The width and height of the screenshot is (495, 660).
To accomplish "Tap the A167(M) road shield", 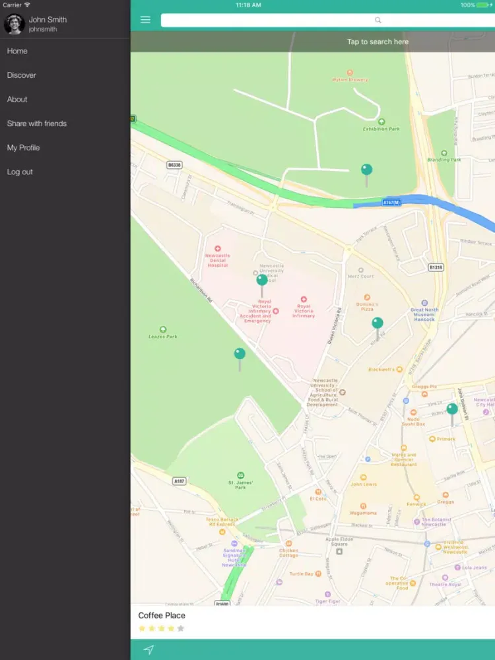I will click(391, 203).
